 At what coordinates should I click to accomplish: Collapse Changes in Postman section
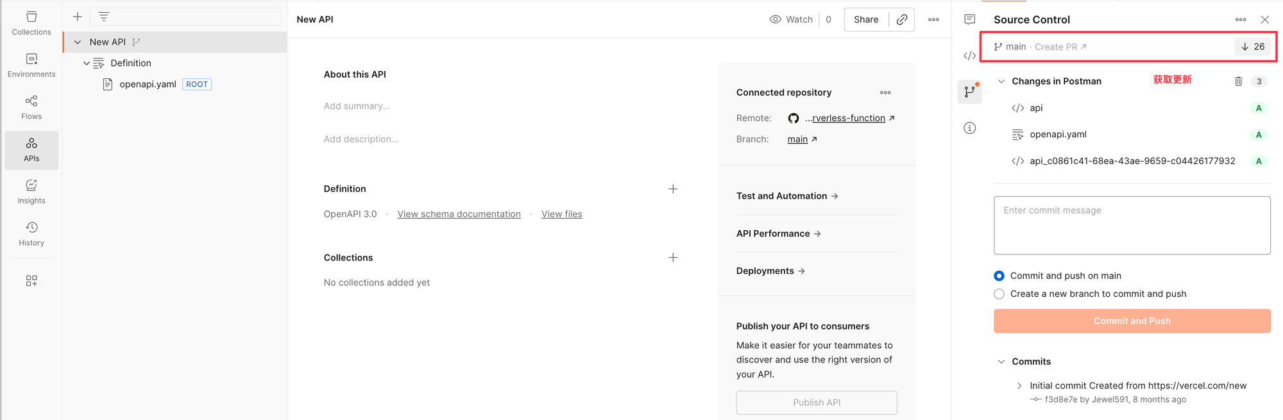pos(1001,81)
